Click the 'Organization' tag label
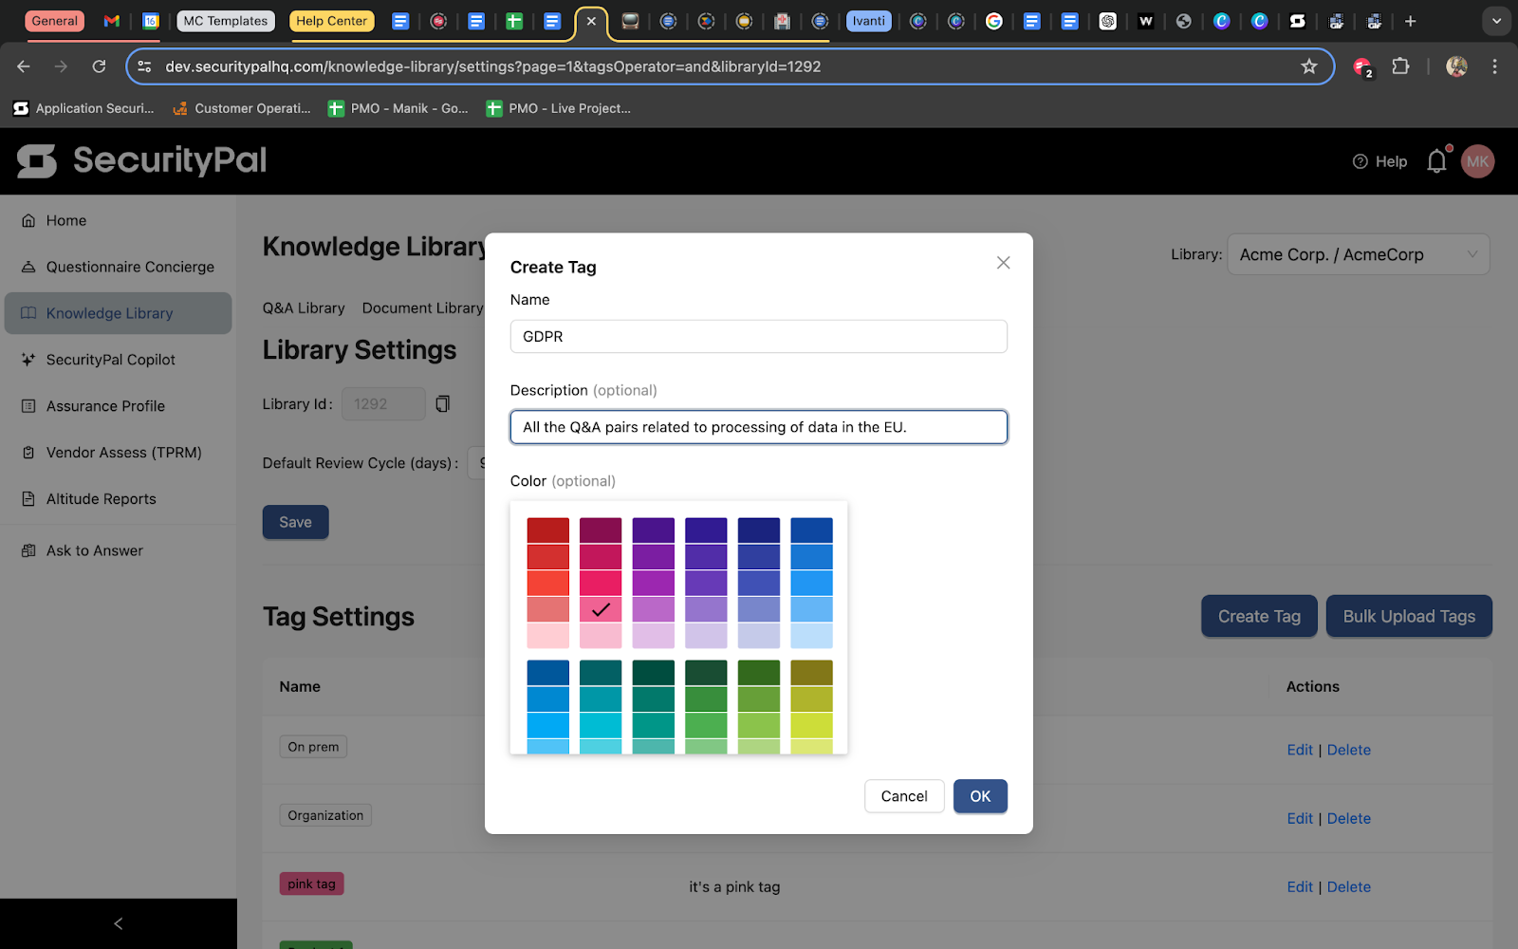 [x=325, y=815]
